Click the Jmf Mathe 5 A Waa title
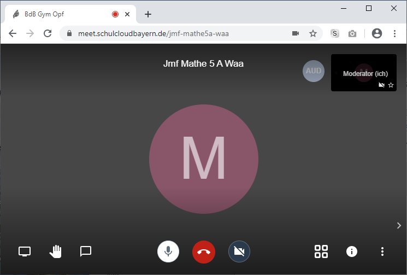The image size is (407, 275). pos(203,63)
